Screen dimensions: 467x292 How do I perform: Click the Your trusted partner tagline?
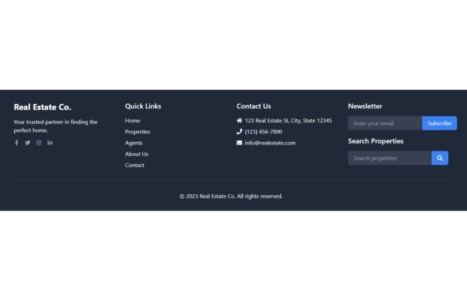55,126
